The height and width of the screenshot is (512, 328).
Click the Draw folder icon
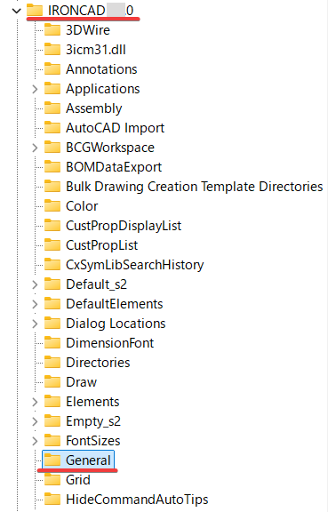[x=52, y=381]
